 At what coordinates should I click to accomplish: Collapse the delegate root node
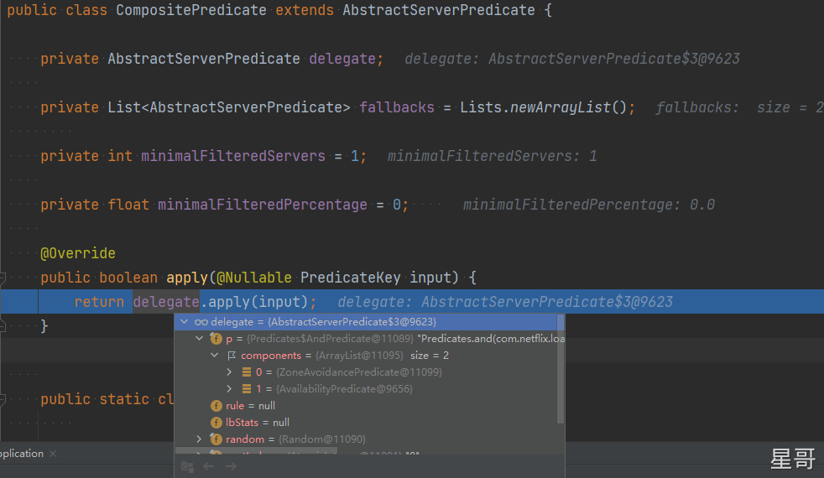(x=184, y=322)
